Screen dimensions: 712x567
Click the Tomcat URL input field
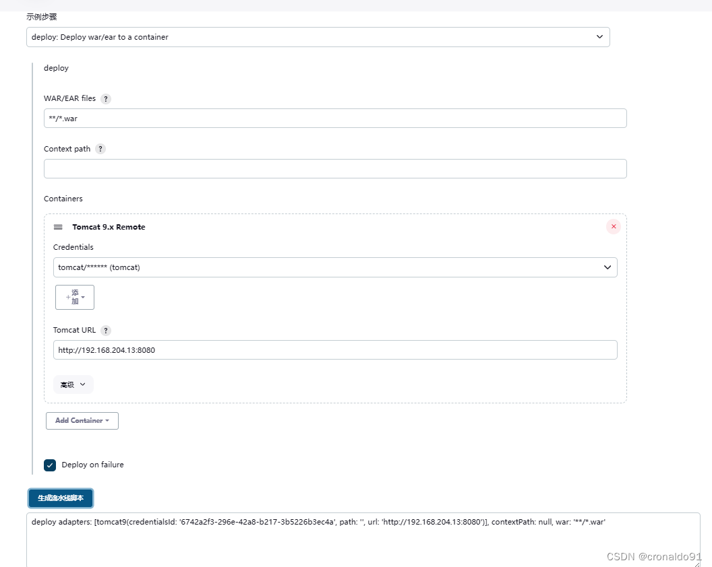pos(335,349)
